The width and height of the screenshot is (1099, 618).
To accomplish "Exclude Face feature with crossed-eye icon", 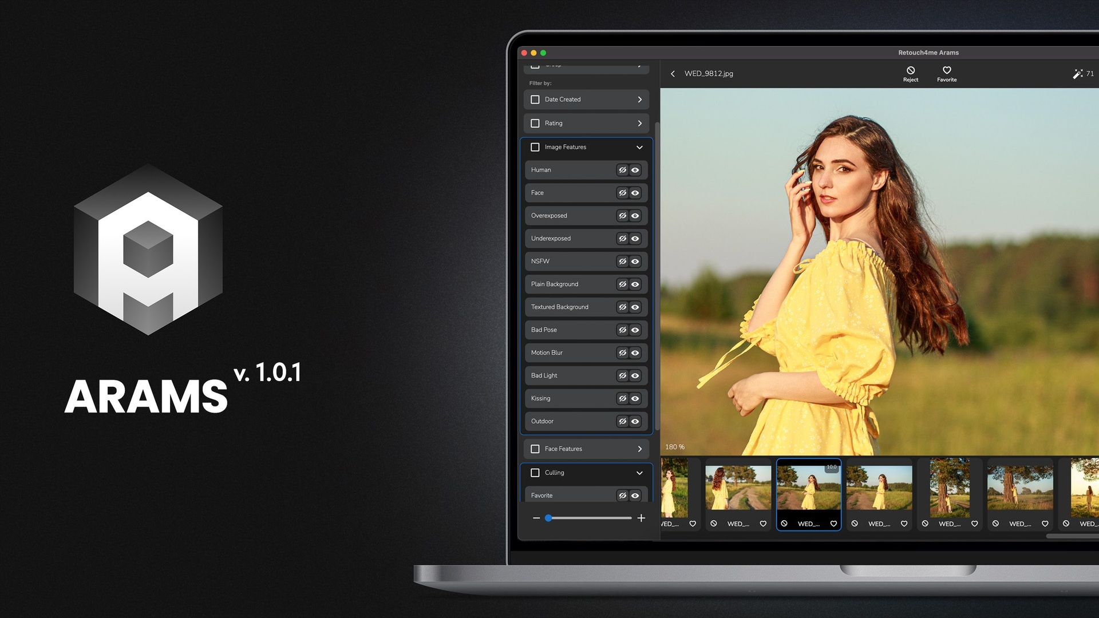I will point(623,193).
